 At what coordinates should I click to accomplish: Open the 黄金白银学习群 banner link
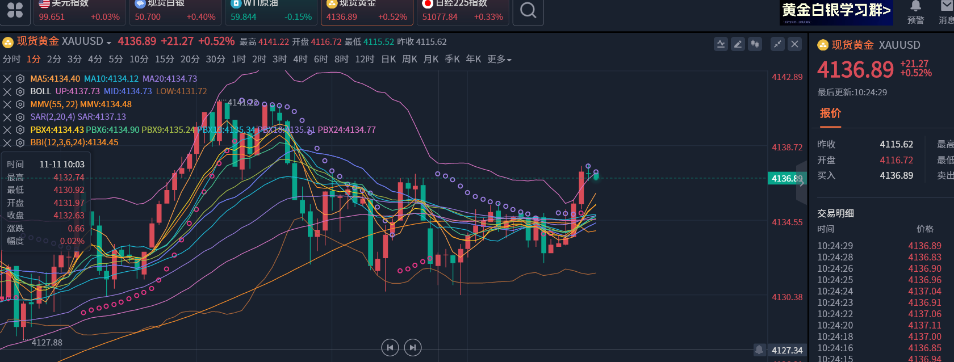coord(836,12)
